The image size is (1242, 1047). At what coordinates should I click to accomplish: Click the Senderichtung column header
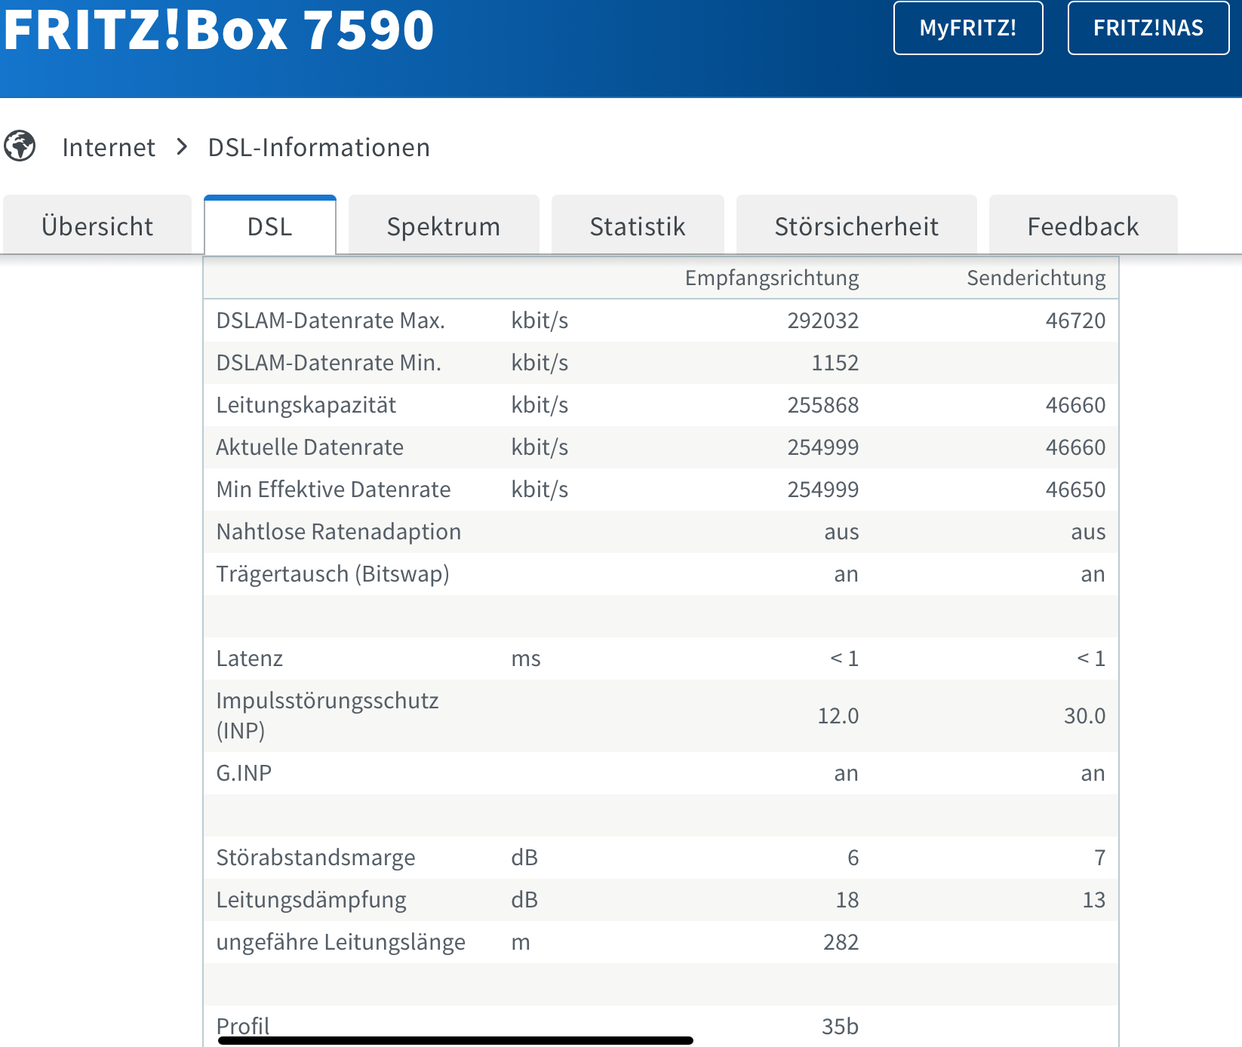click(x=1036, y=278)
